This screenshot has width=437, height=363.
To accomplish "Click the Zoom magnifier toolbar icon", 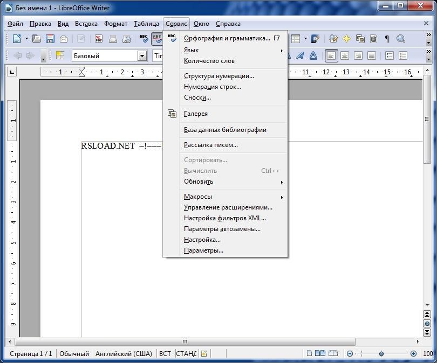I will point(401,39).
